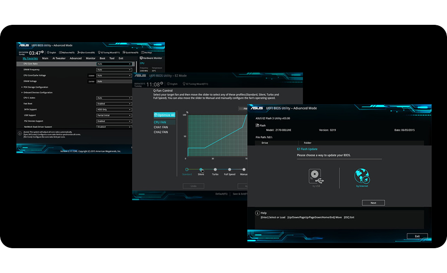Click Flash file icon in EZ Flash window
The height and width of the screenshot is (273, 447).
[257, 125]
